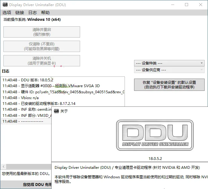Expand the 设备供应商 dropdown
The height and width of the screenshot is (189, 208).
[x=169, y=70]
